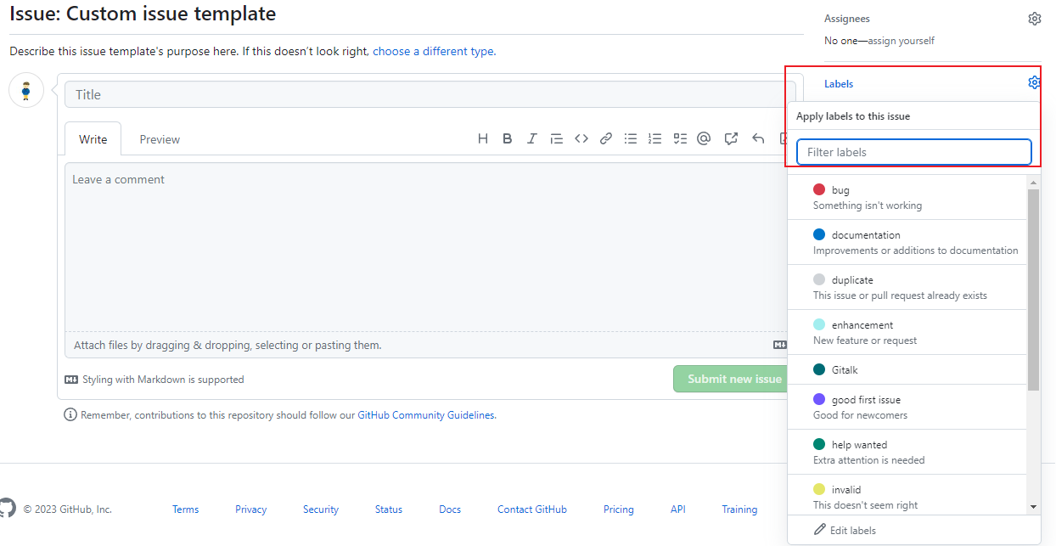Add a task list to the comment
Viewport: 1056px width, 546px height.
pos(679,139)
